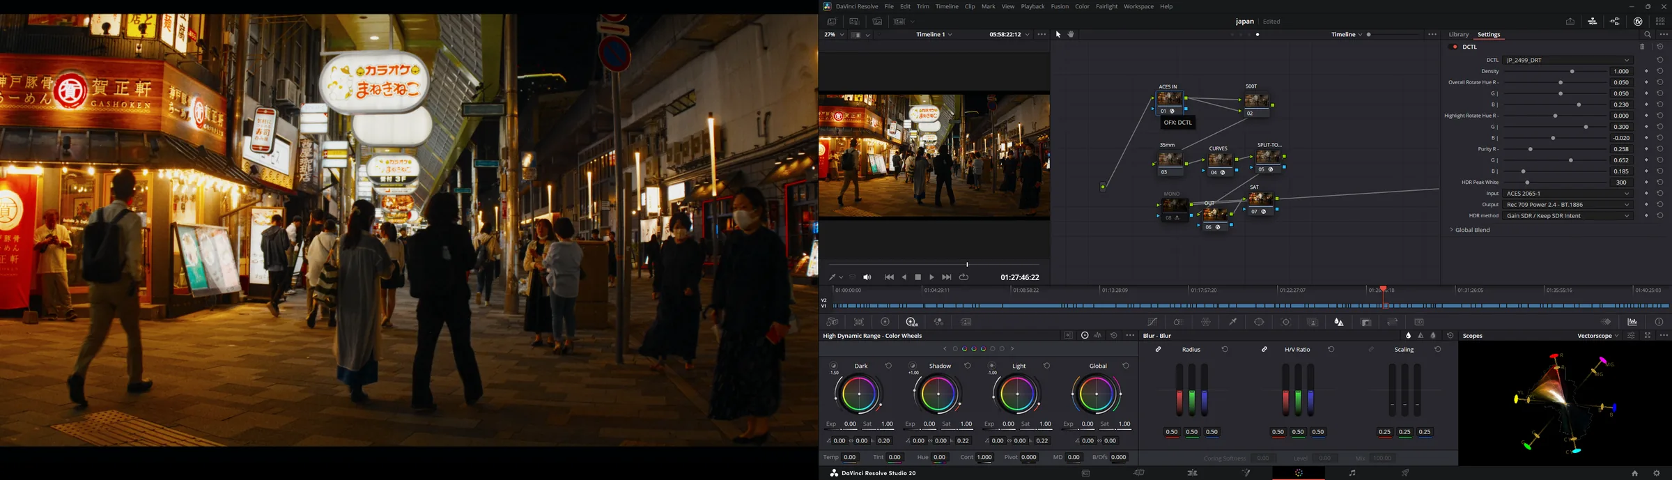Image resolution: width=1672 pixels, height=480 pixels.
Task: Switch to the Edit page
Action: coord(1192,473)
